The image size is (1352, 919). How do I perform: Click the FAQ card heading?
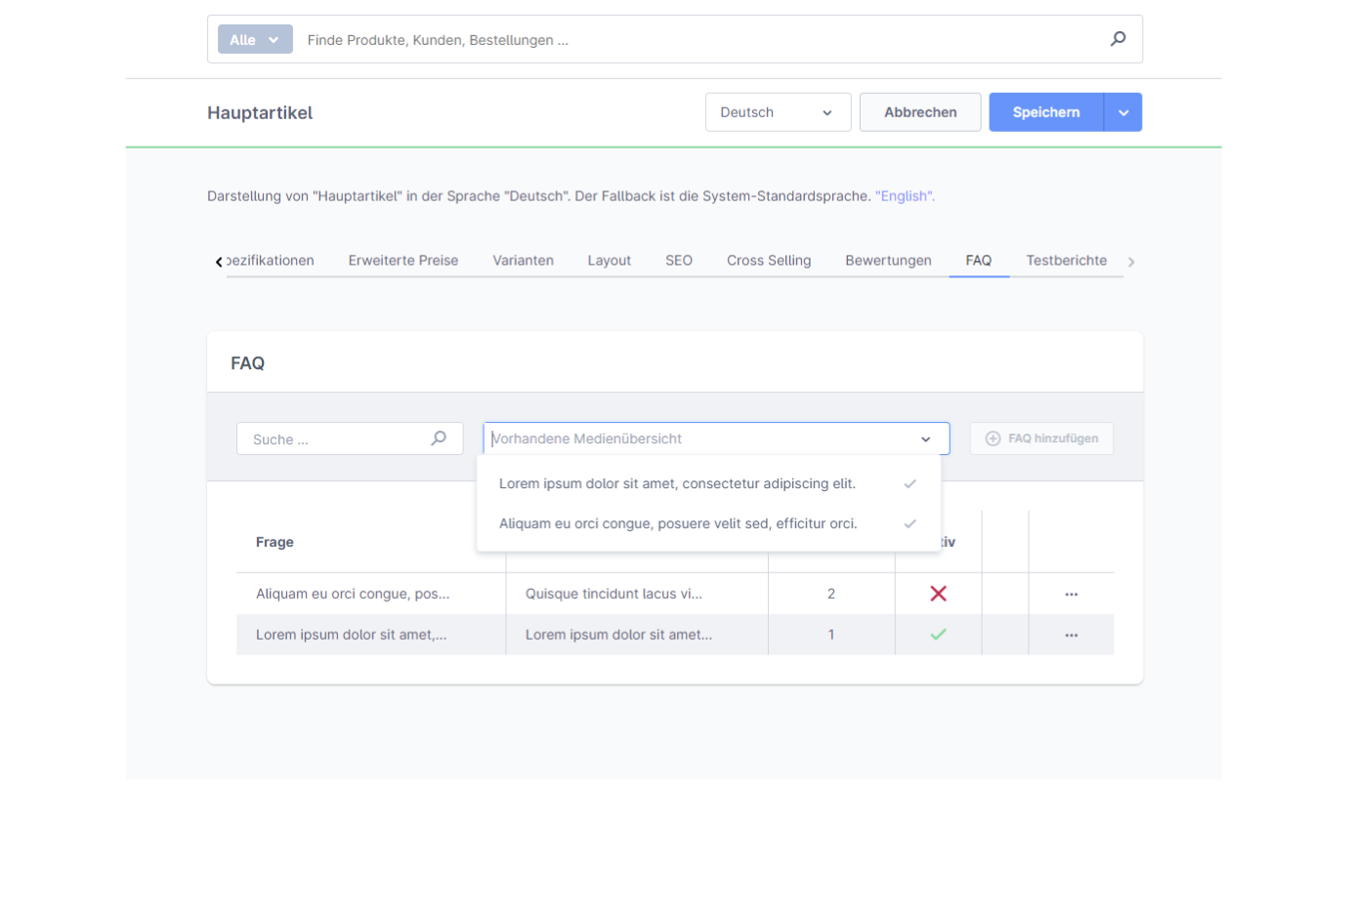coord(247,363)
